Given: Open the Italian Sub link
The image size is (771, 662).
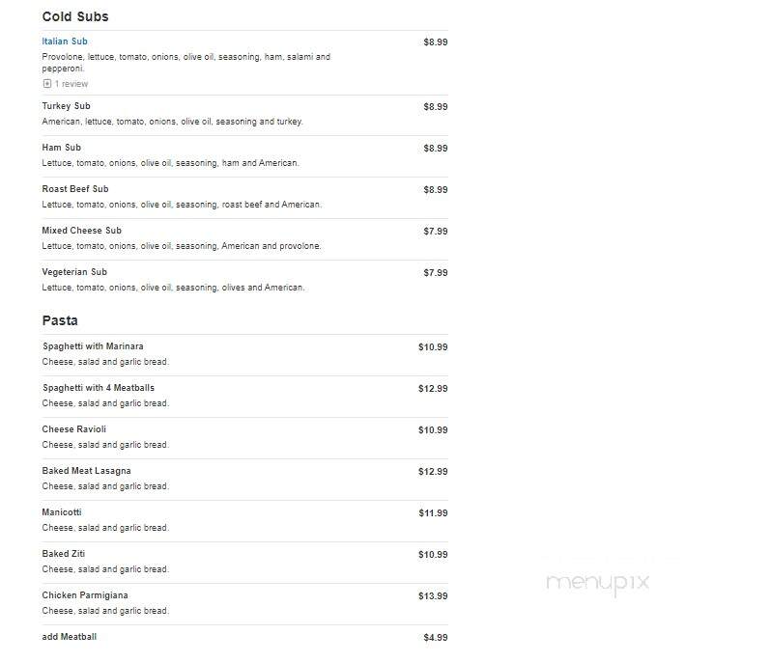Looking at the screenshot, I should (x=65, y=41).
